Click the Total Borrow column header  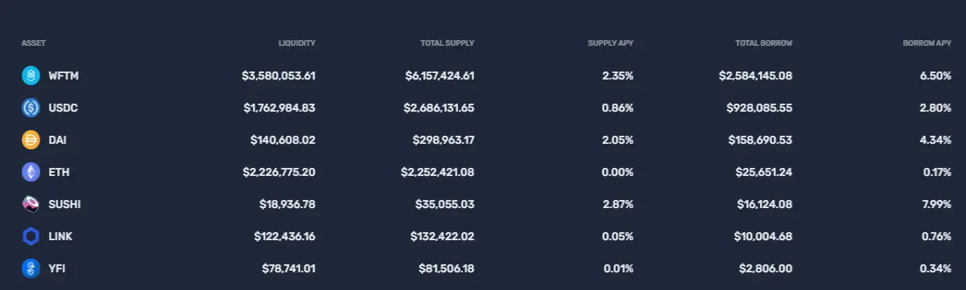pos(764,43)
